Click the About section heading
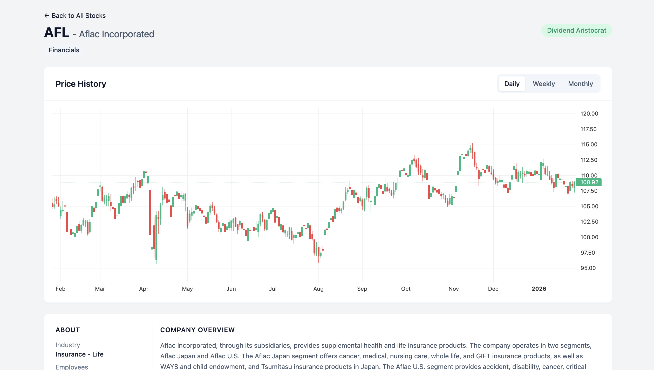 click(x=67, y=330)
